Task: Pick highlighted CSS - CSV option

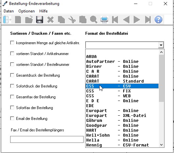Action: (122, 86)
